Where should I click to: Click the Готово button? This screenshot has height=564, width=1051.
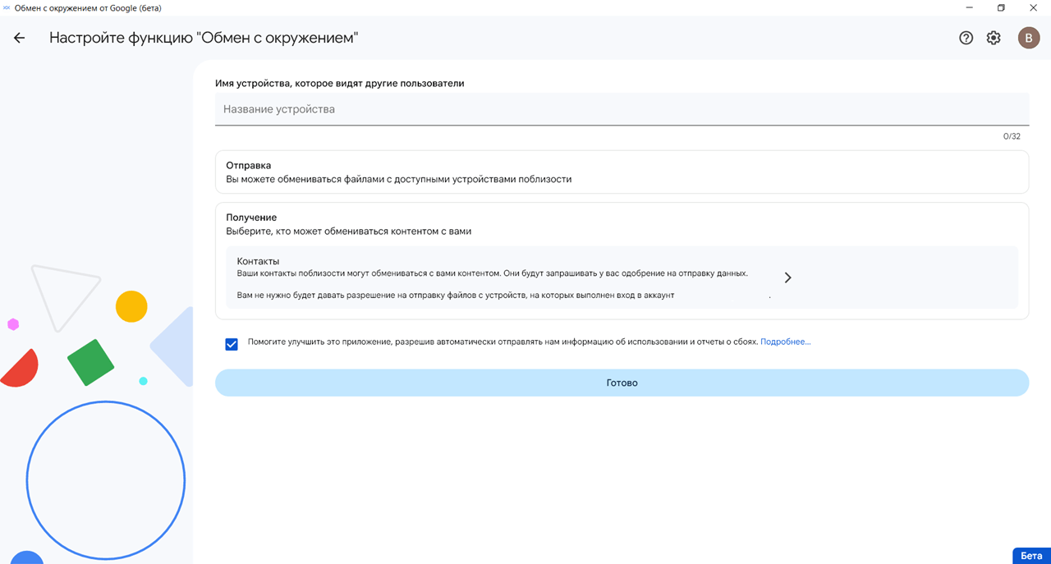pyautogui.click(x=622, y=383)
